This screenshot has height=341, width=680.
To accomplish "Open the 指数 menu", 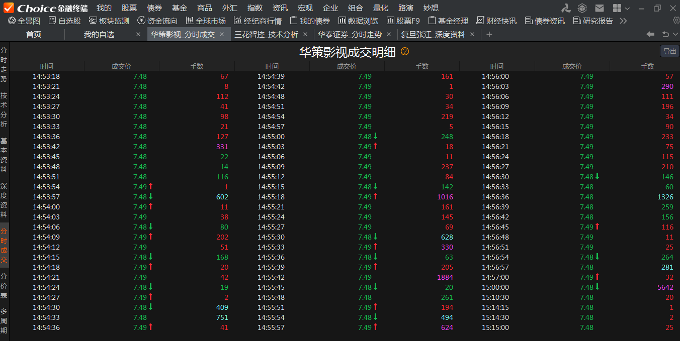I will click(x=255, y=8).
